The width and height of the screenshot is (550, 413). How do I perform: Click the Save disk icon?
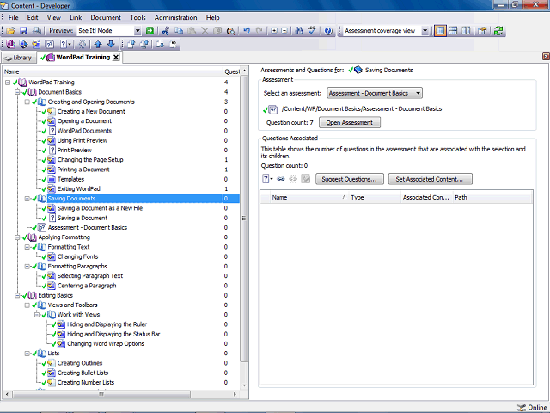tap(23, 31)
